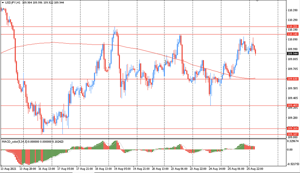The width and height of the screenshot is (300, 173).
Task: Click the 20 Aug 13:00 time label
Action: point(160,169)
